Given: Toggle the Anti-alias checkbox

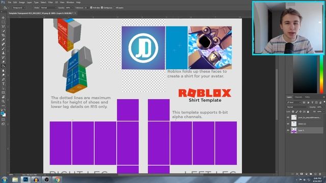Looking at the screenshot, I should click(91, 8).
